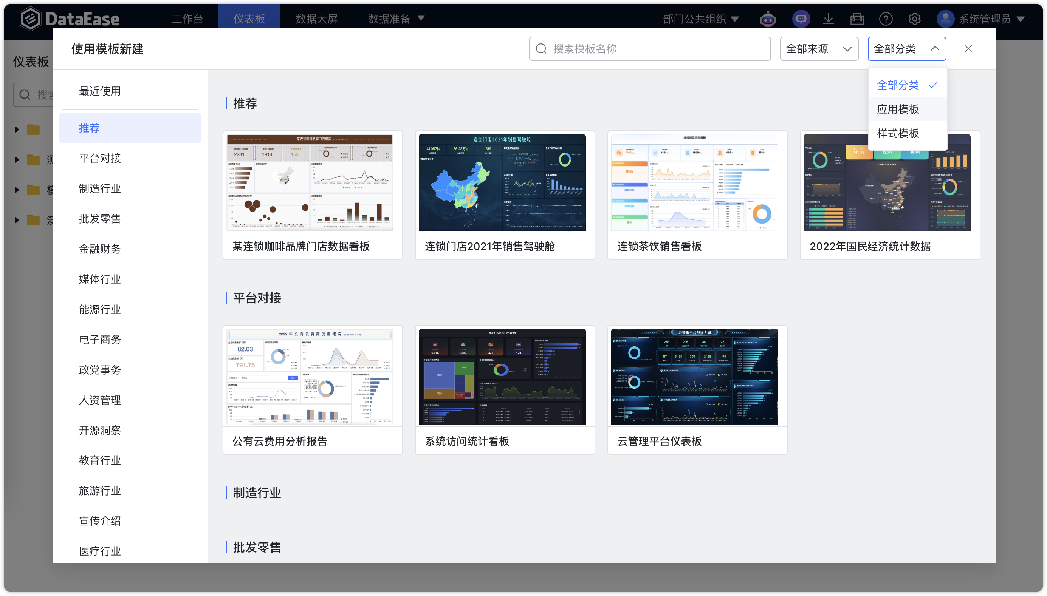1047x596 pixels.
Task: Select 最近使用 in template sidebar
Action: (x=130, y=91)
